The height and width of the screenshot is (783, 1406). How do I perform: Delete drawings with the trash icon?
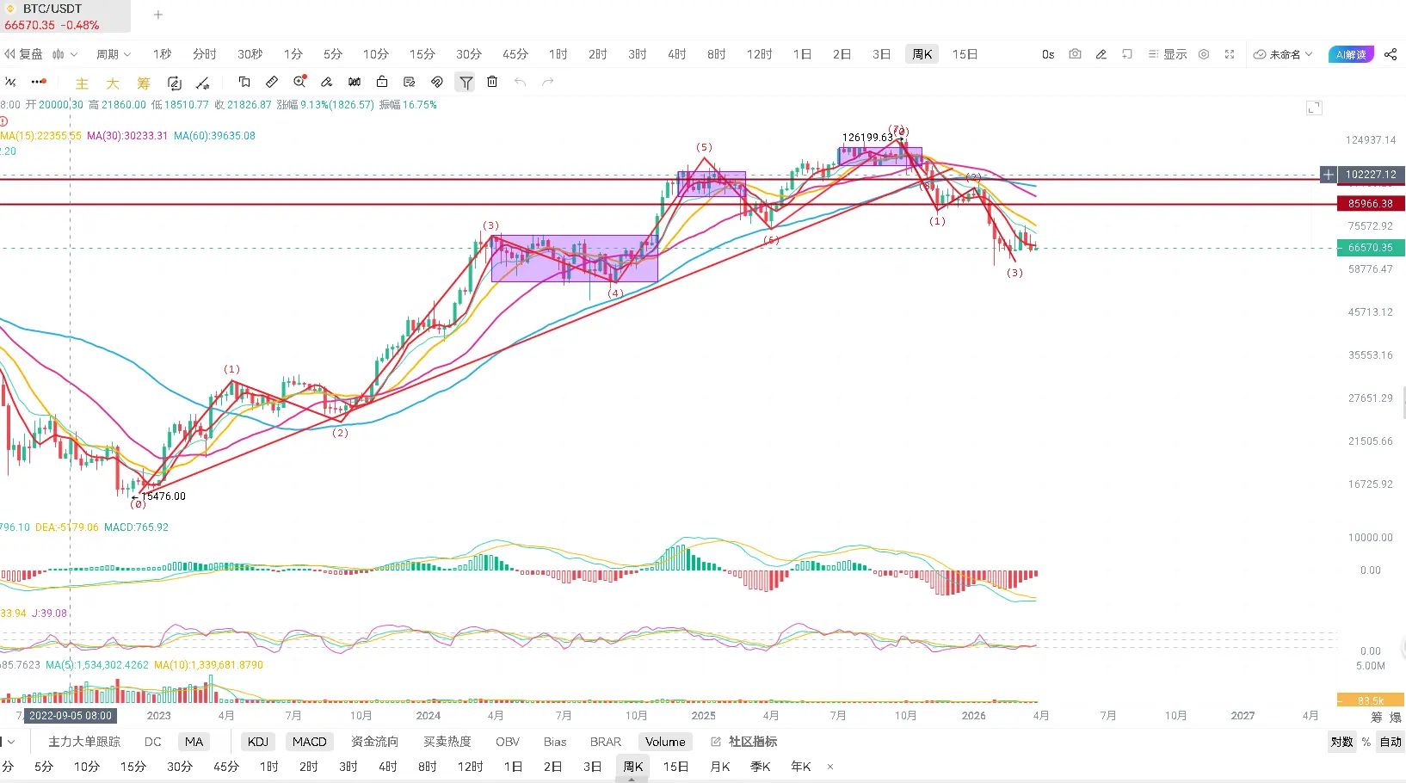coord(492,82)
